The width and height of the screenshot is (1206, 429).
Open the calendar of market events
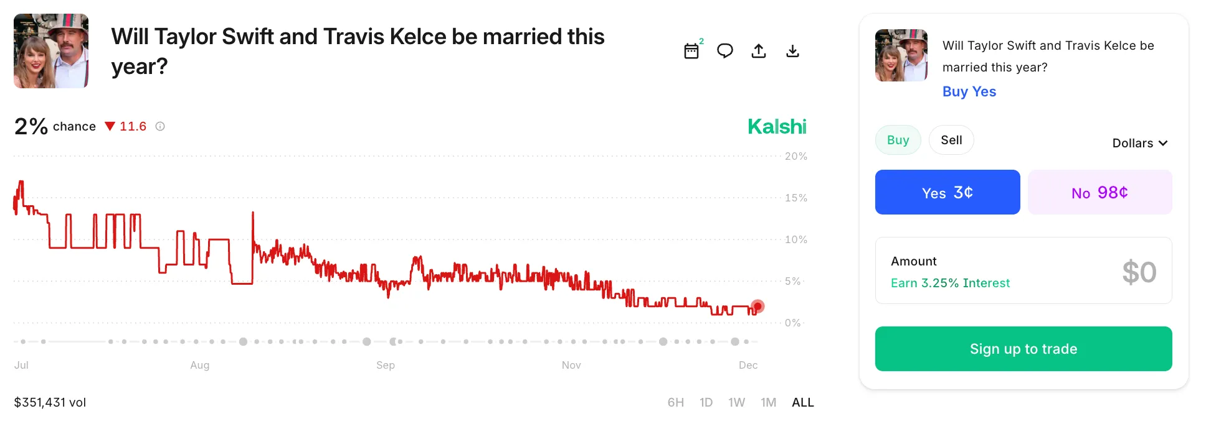(691, 51)
